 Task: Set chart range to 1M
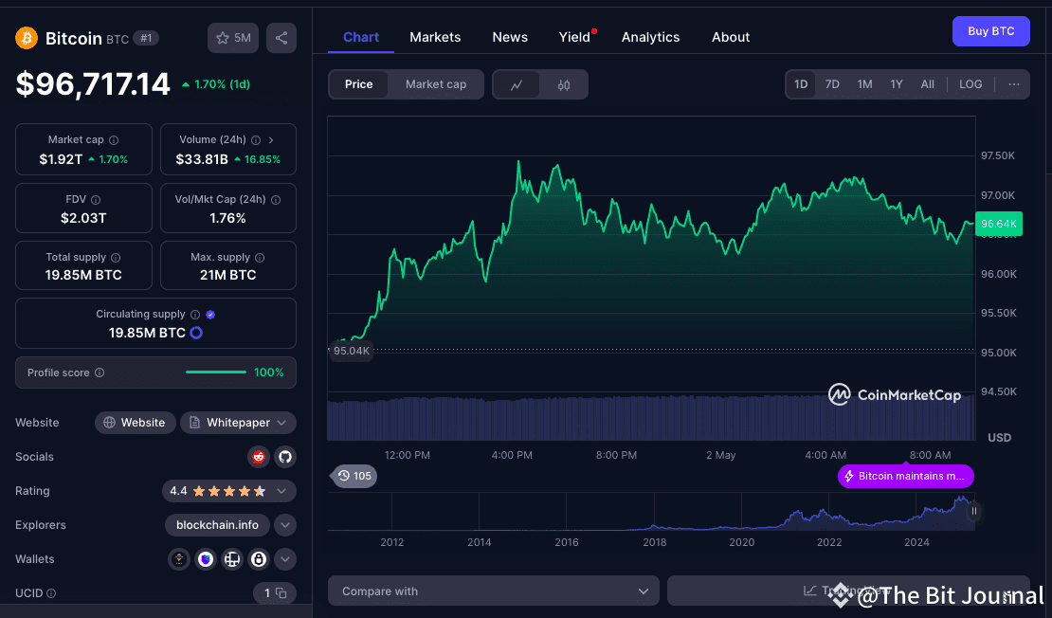pyautogui.click(x=864, y=84)
